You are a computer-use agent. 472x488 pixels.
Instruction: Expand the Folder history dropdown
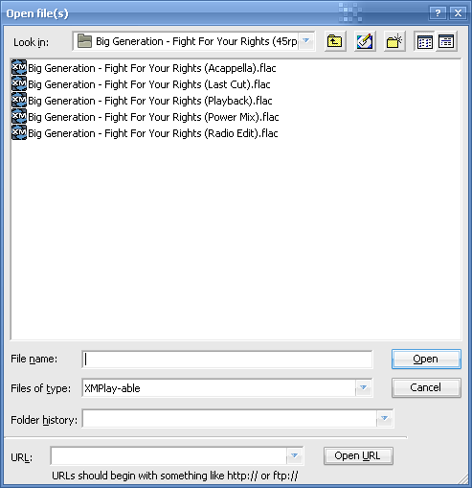pyautogui.click(x=385, y=418)
